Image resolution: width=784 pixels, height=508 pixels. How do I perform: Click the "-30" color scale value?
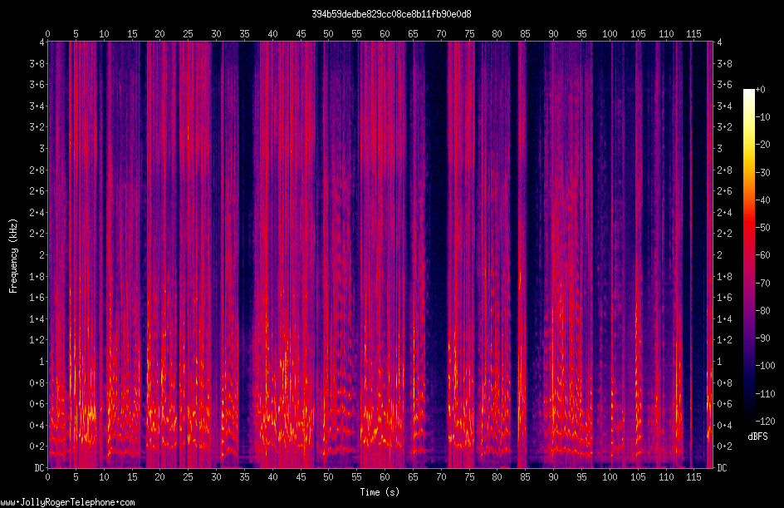click(x=762, y=173)
